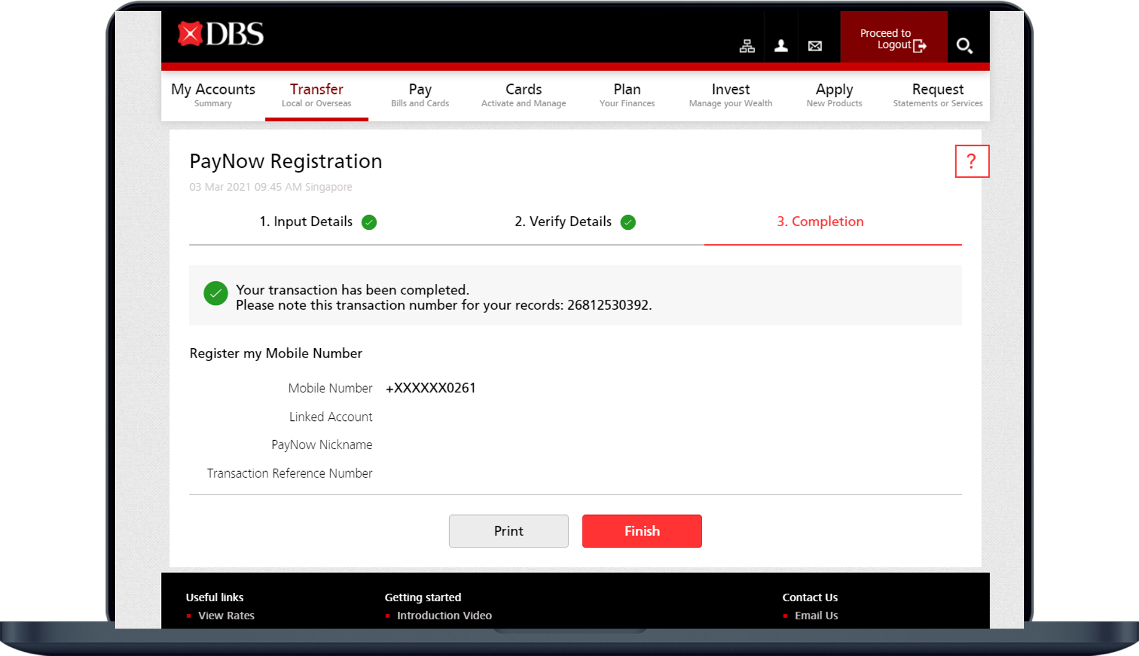1139x656 pixels.
Task: Click the red Finish button
Action: [642, 531]
